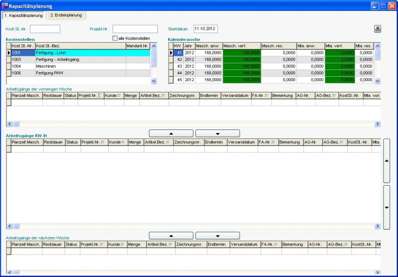Open Projekt.Nr. column filter in previous week table
Viewport: 398px width, 277px height.
point(99,96)
